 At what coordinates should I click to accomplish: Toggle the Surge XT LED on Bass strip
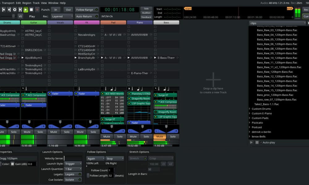point(155,95)
